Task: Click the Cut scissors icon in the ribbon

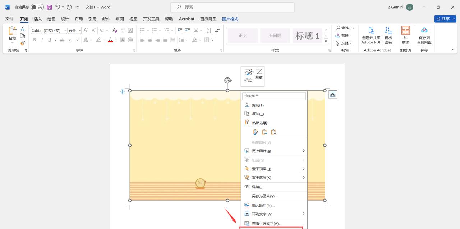Action: [x=22, y=28]
